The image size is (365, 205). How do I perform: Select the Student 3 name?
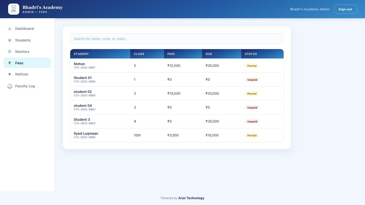tap(82, 119)
